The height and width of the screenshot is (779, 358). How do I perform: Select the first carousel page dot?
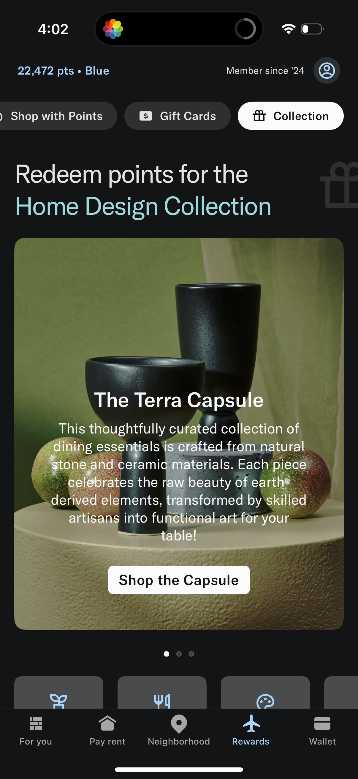167,654
